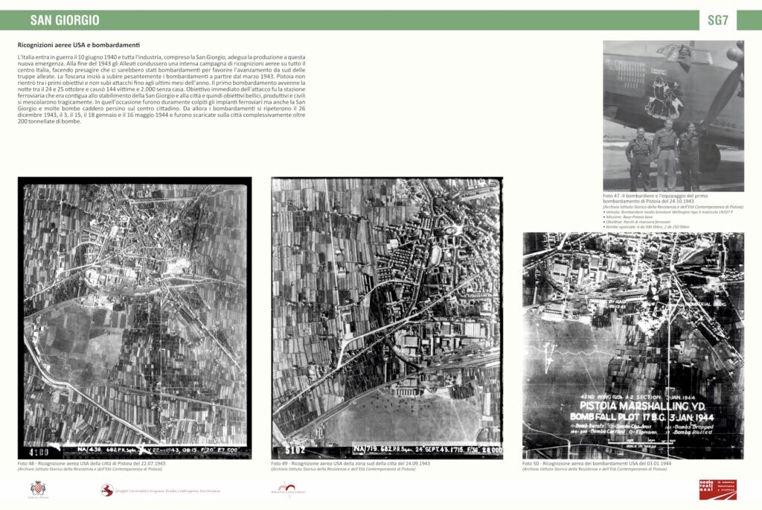The image size is (762, 510).
Task: Click the caption 'Foto 49 - Ricognizione aerea USA'
Action: pos(350,463)
